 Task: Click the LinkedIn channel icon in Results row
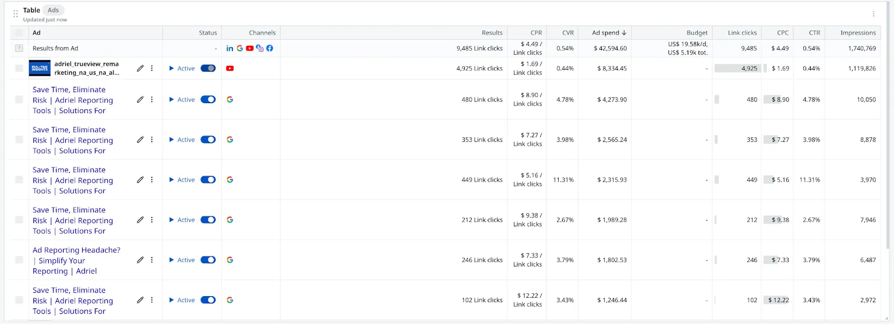click(230, 49)
